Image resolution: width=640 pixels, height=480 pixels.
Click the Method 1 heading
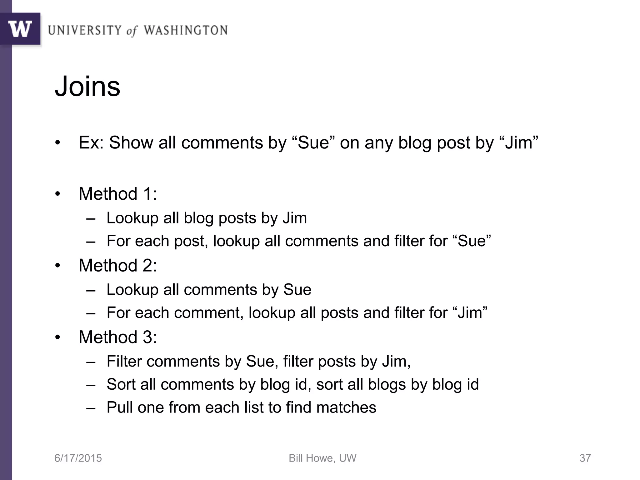coord(117,194)
